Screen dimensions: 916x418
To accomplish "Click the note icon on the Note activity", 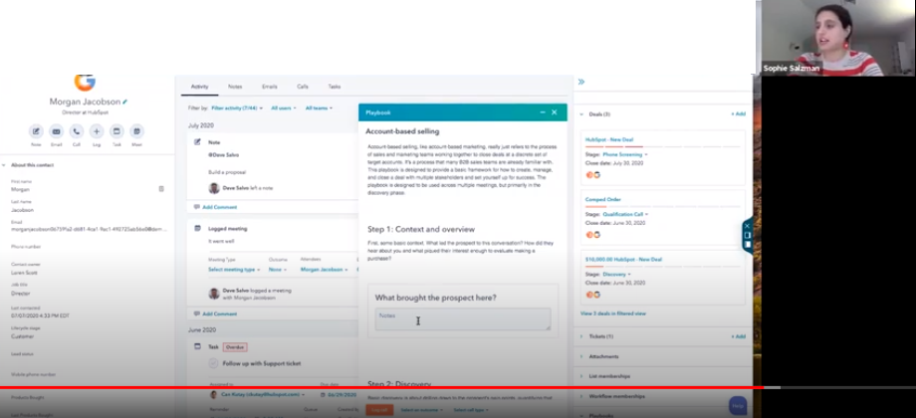I will pyautogui.click(x=197, y=142).
